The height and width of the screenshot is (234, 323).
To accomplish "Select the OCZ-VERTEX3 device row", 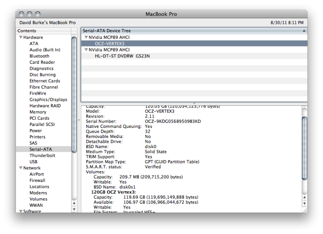I will pyautogui.click(x=194, y=44).
